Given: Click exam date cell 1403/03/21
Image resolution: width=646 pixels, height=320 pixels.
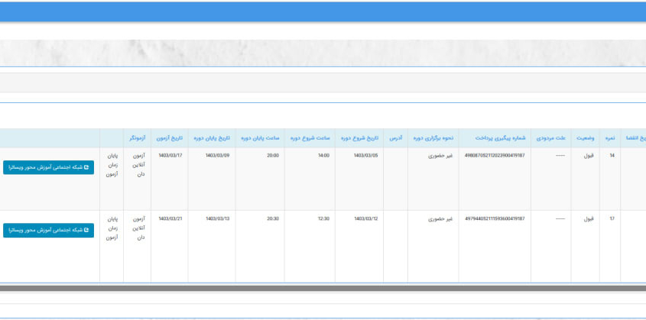Looking at the screenshot, I should pos(170,218).
